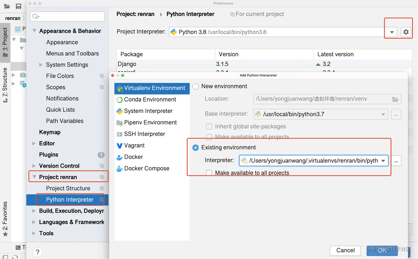Screen dimensions: 418x259
Task: Sort packages by Package column header
Action: pos(166,54)
